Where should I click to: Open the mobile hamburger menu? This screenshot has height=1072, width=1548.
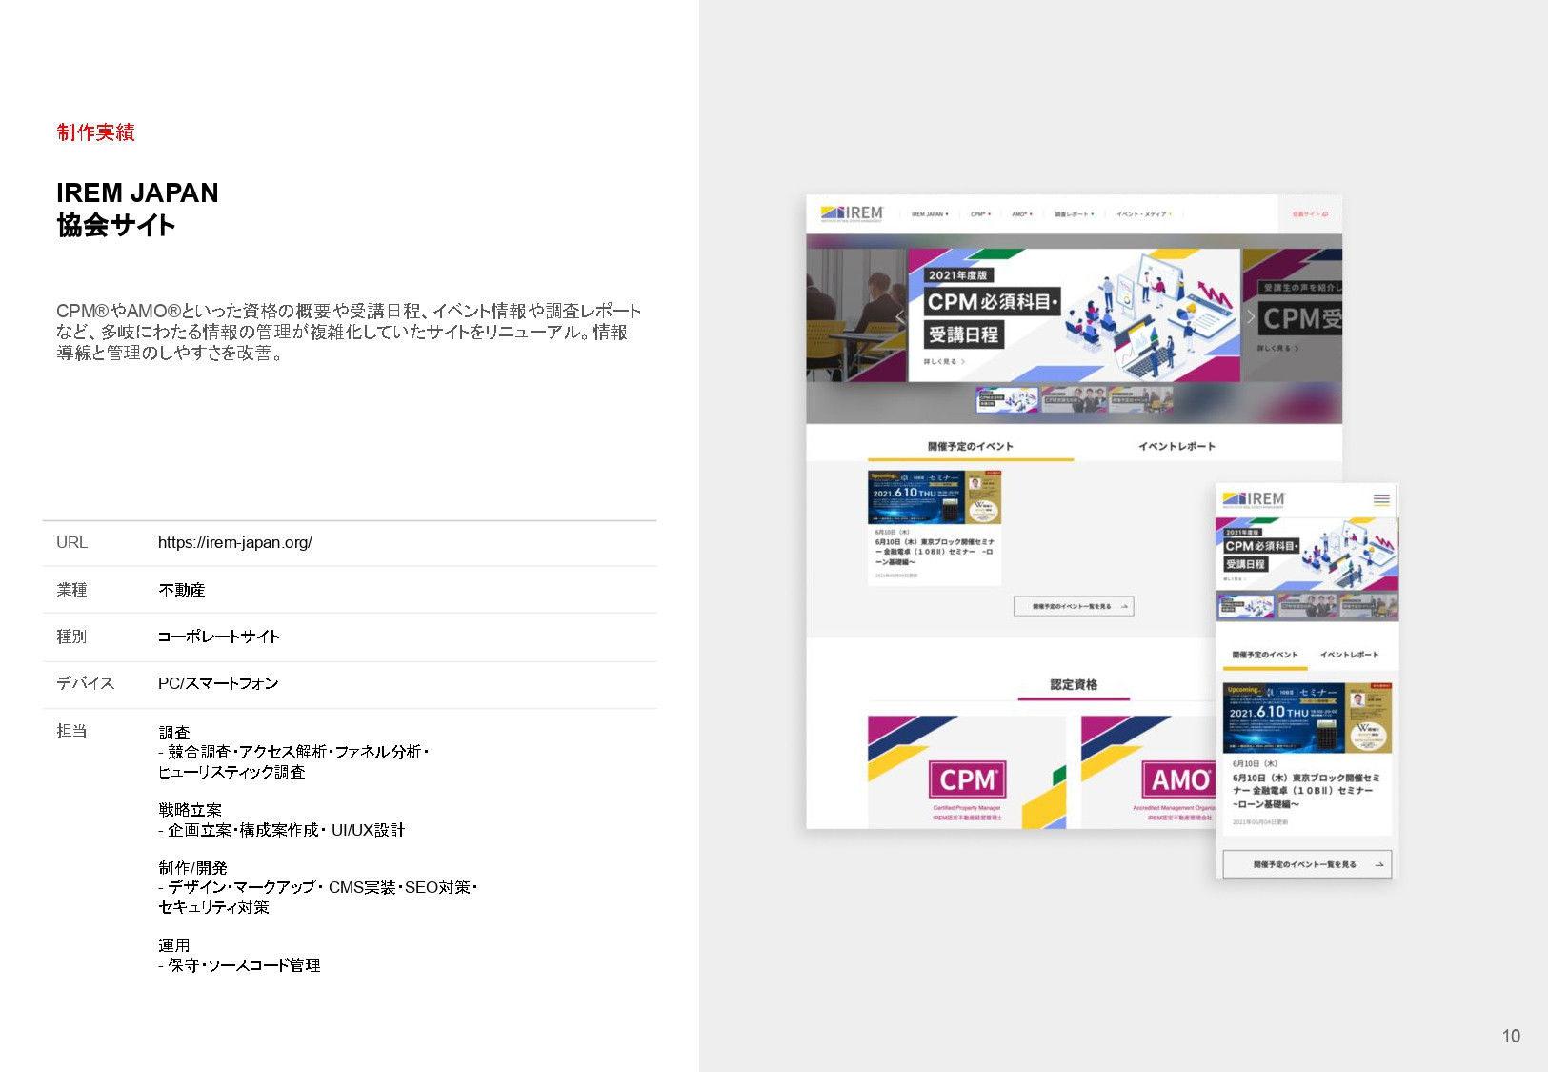[1381, 499]
